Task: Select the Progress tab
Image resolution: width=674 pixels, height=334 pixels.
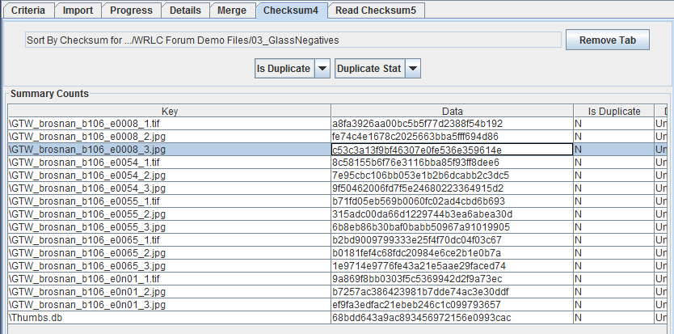Action: point(131,11)
